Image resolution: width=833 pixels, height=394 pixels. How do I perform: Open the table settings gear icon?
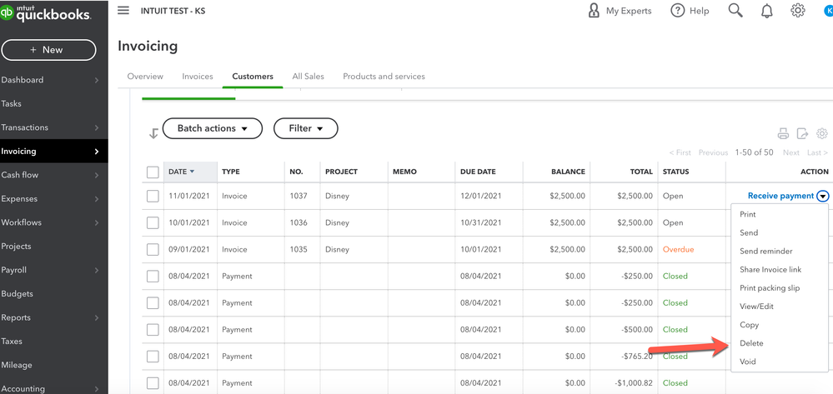[822, 133]
